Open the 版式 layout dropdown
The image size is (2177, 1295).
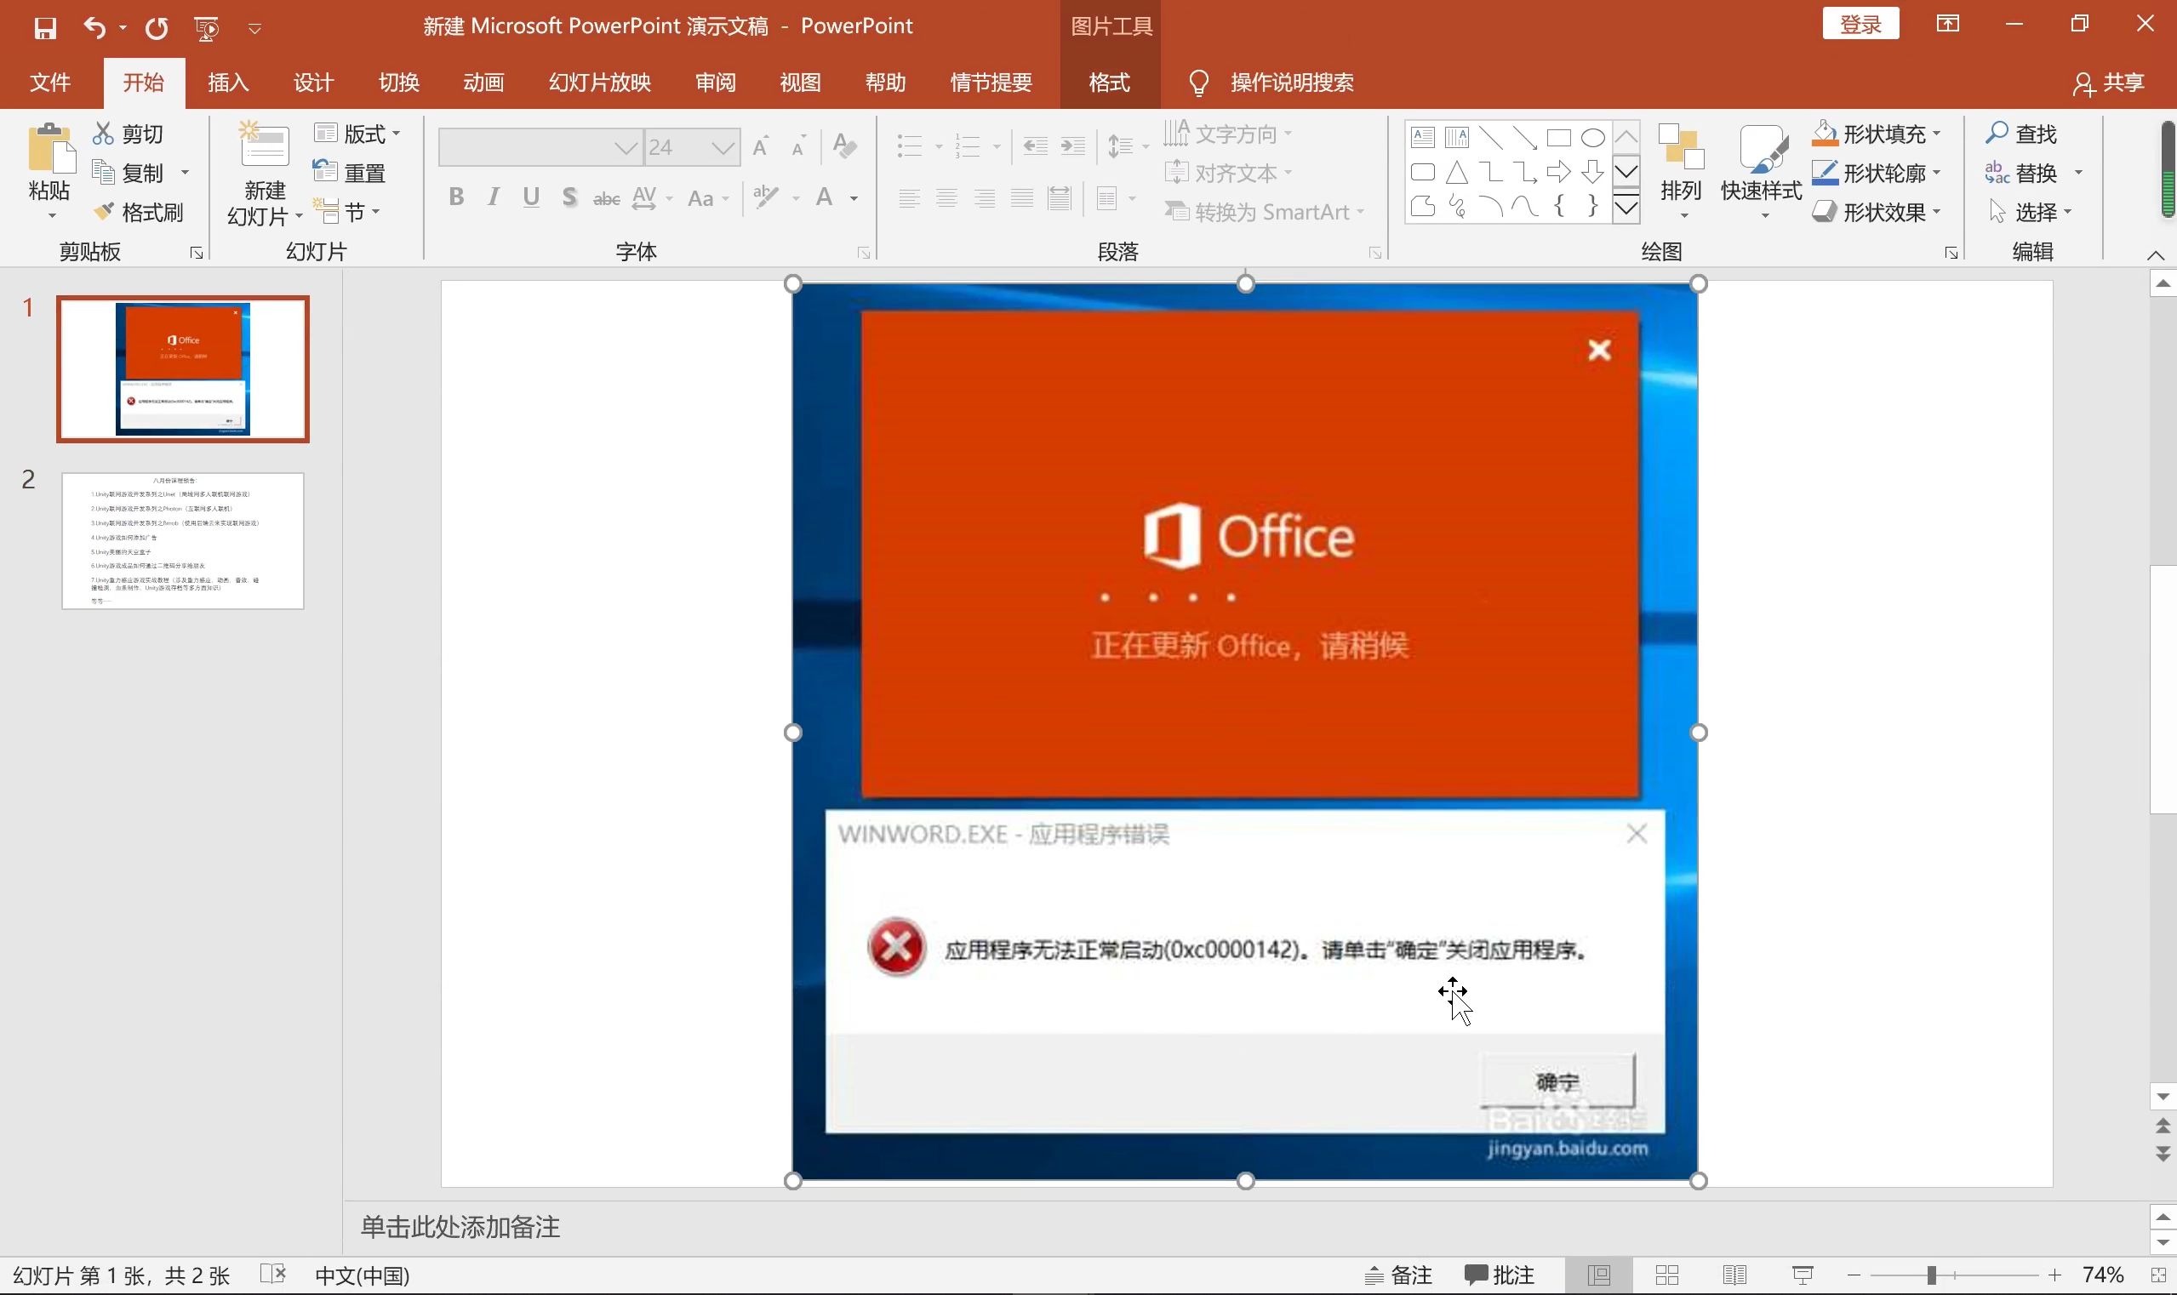coord(357,134)
